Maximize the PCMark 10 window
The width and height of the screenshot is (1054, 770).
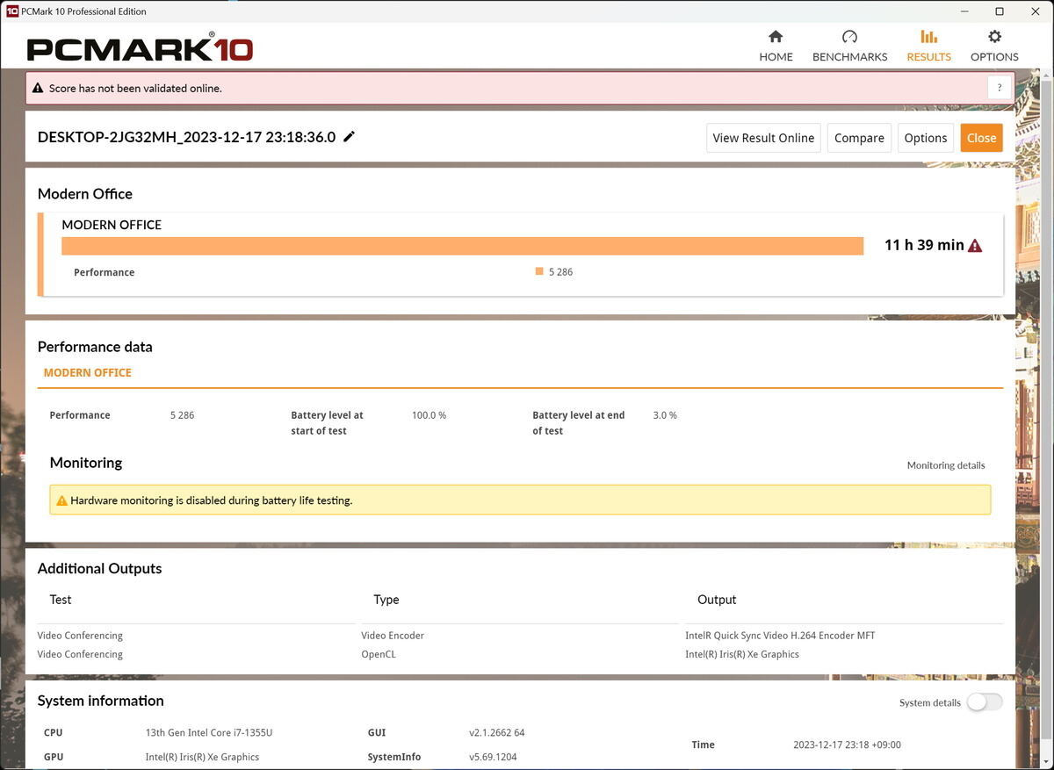[x=1000, y=11]
